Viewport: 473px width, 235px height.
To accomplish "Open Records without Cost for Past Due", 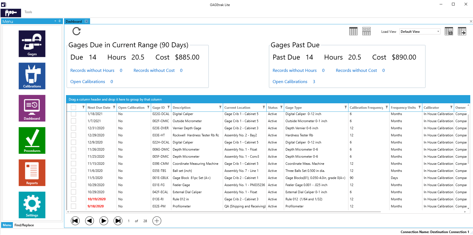I will [x=356, y=70].
